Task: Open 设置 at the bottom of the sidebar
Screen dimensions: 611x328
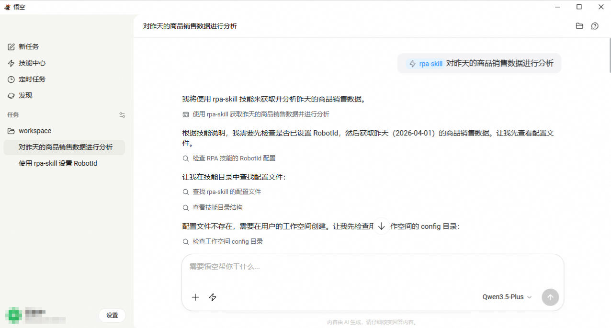Action: tap(112, 316)
